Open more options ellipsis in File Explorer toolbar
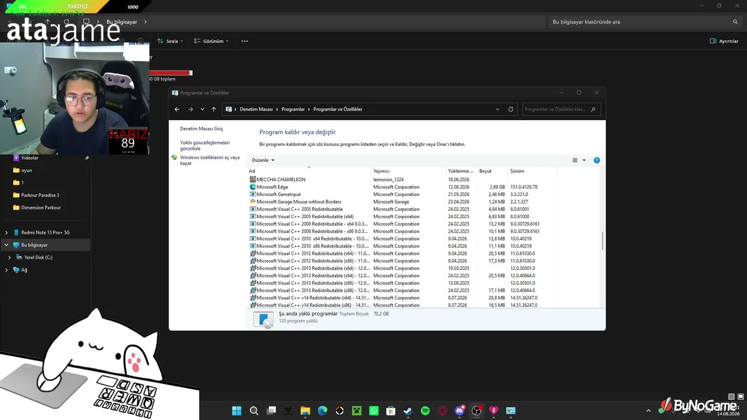The image size is (747, 420). [x=245, y=41]
